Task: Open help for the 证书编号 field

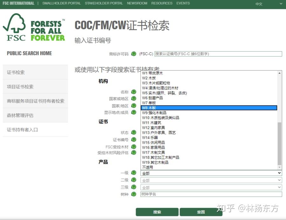Action: (x=134, y=139)
